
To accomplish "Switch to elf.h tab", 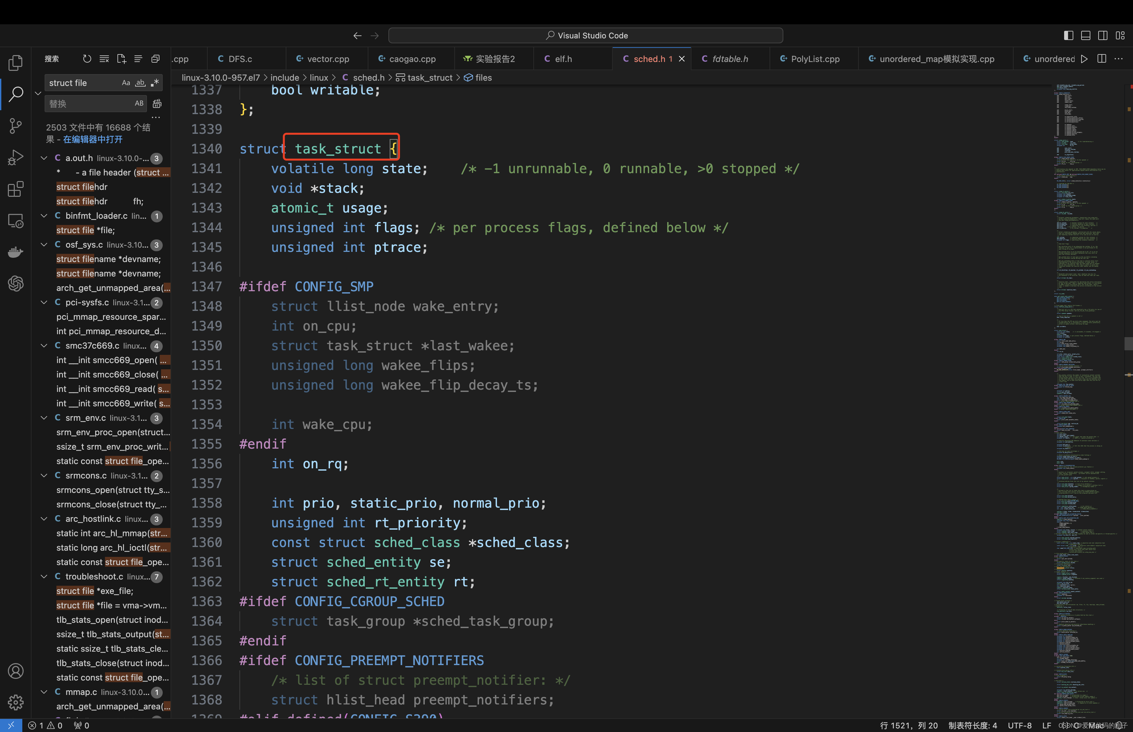I will [x=573, y=59].
